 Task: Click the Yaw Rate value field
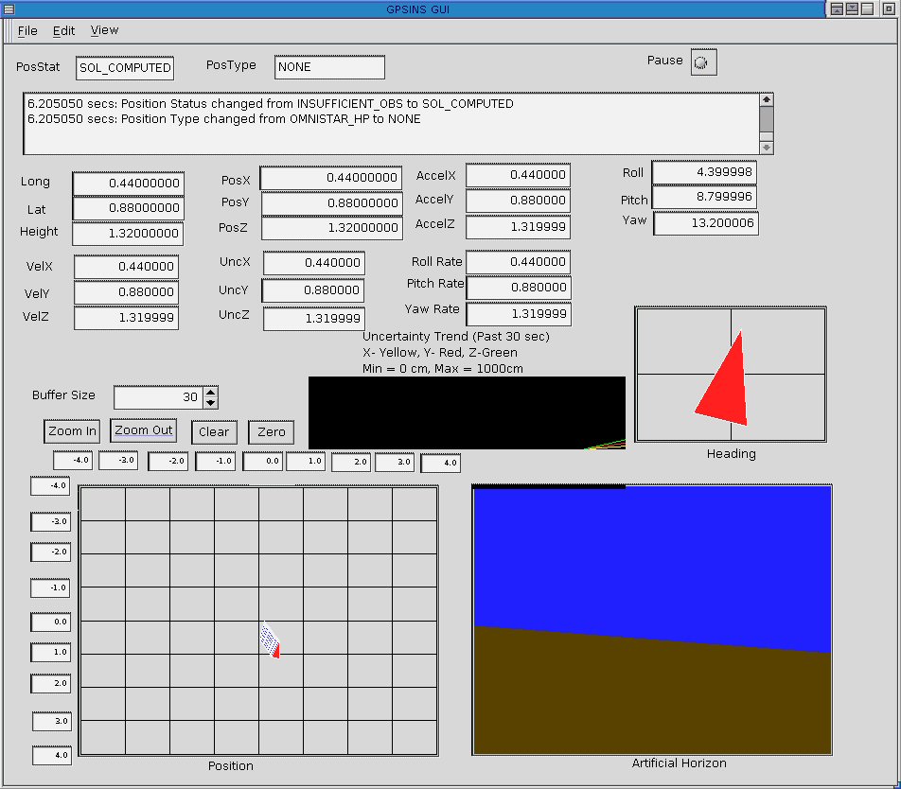[519, 313]
